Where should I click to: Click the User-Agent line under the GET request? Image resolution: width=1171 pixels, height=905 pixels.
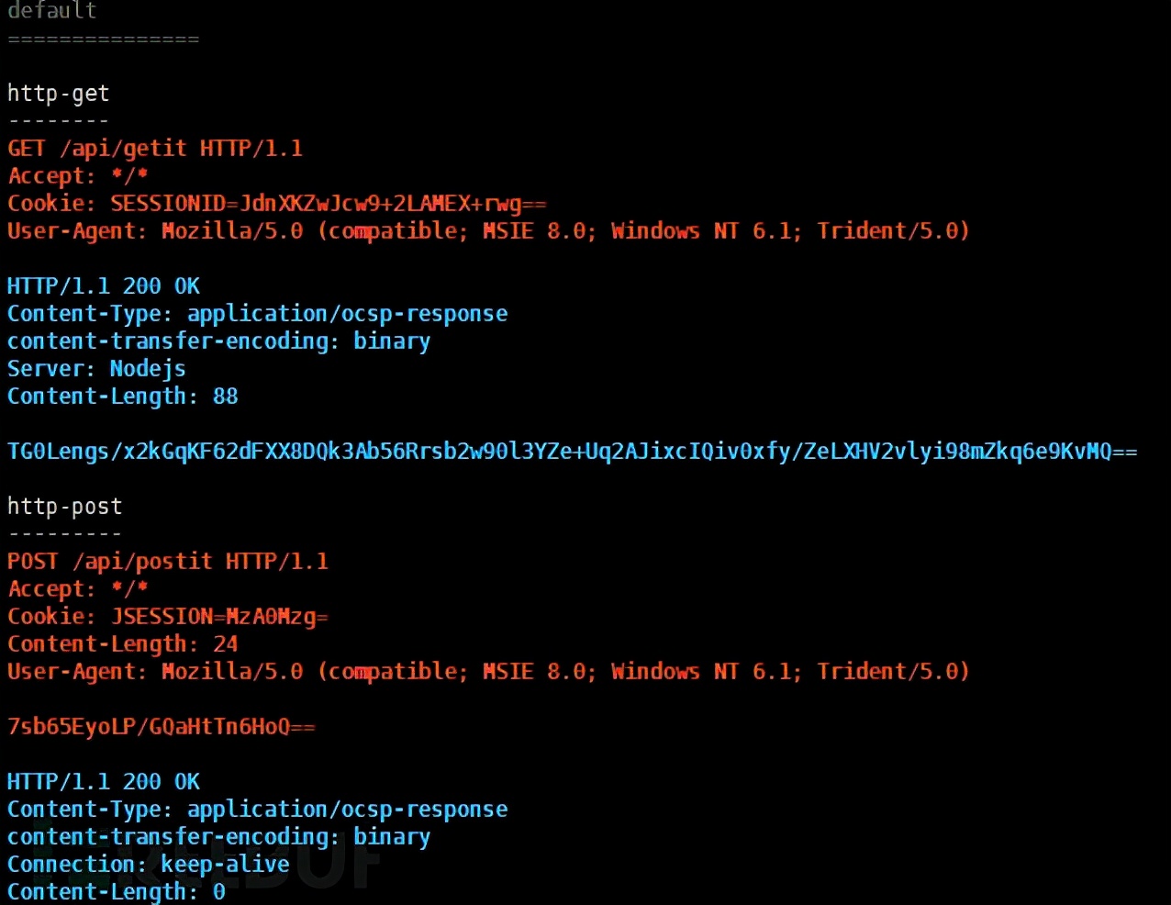tap(488, 231)
